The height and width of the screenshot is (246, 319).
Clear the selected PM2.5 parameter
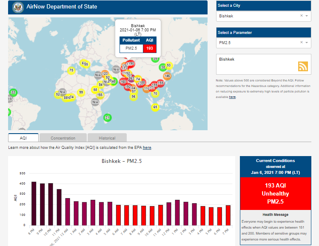(301, 42)
